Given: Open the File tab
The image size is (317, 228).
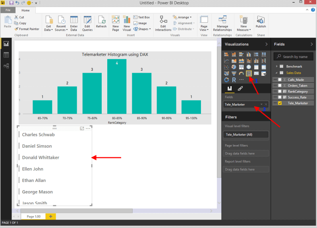Looking at the screenshot, I should 8,10.
